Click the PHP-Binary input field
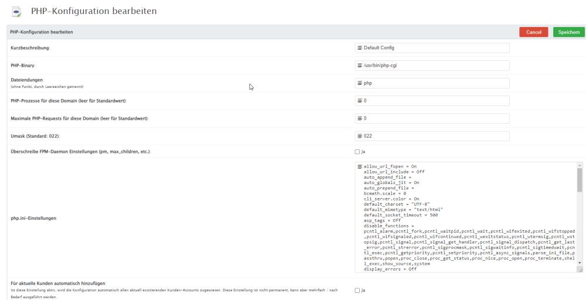The width and height of the screenshot is (586, 300). pyautogui.click(x=432, y=66)
